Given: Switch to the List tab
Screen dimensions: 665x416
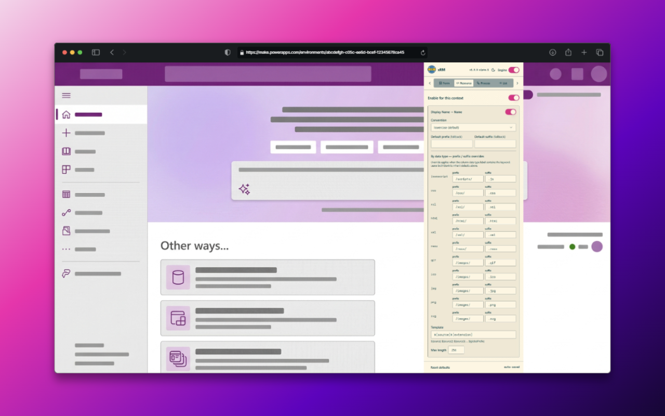Looking at the screenshot, I should [x=503, y=83].
